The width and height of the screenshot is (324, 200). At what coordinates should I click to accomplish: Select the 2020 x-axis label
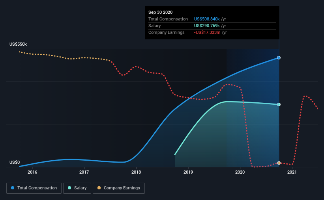point(240,172)
